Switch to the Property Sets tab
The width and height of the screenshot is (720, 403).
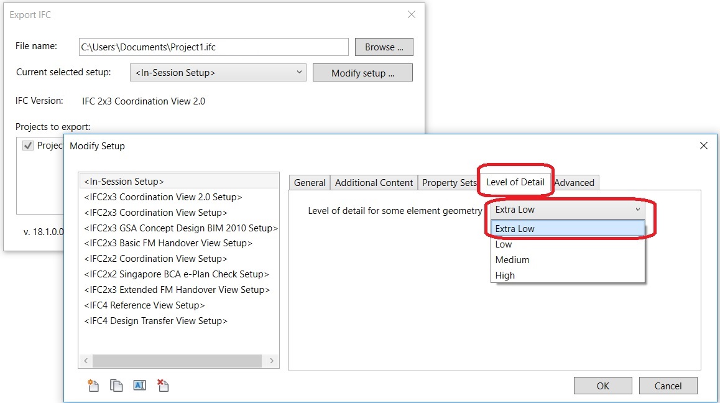coord(448,182)
